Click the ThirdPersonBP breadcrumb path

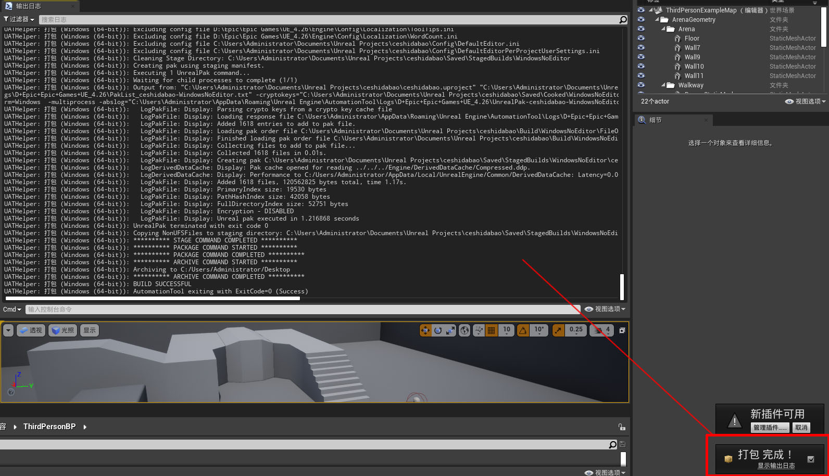pos(49,427)
